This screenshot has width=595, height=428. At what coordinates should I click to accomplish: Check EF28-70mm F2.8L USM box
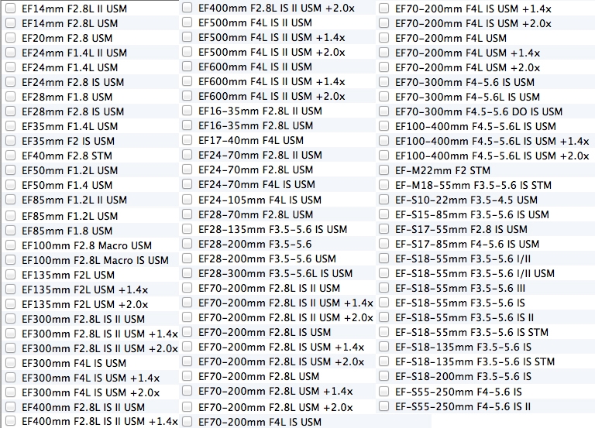pos(187,214)
